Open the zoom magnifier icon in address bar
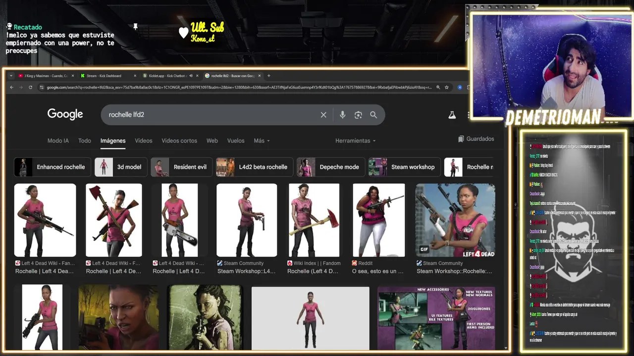The width and height of the screenshot is (634, 356). (x=438, y=88)
